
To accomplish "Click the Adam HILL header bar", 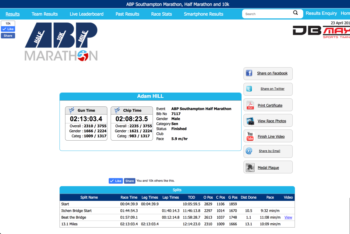I will 150,96.
